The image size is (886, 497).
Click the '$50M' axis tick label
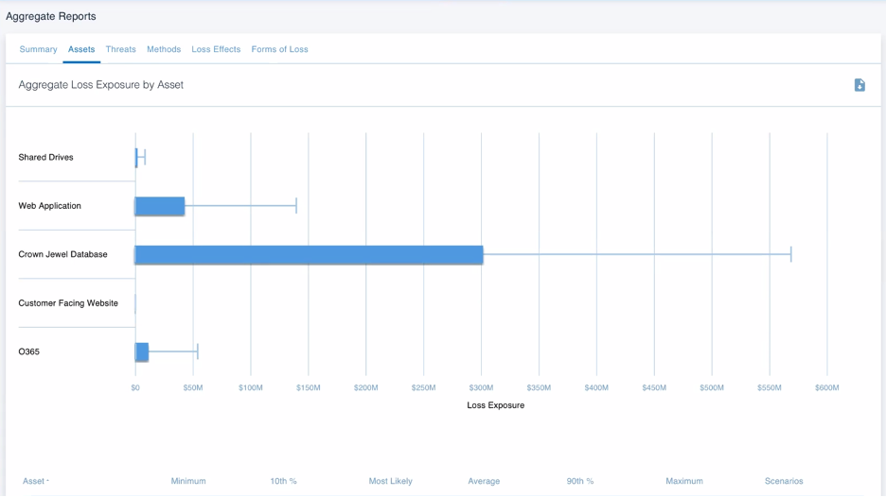point(193,387)
